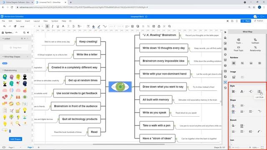Screen dimensions: 267x150
Task: Open the Help menu
Action: 64,21
